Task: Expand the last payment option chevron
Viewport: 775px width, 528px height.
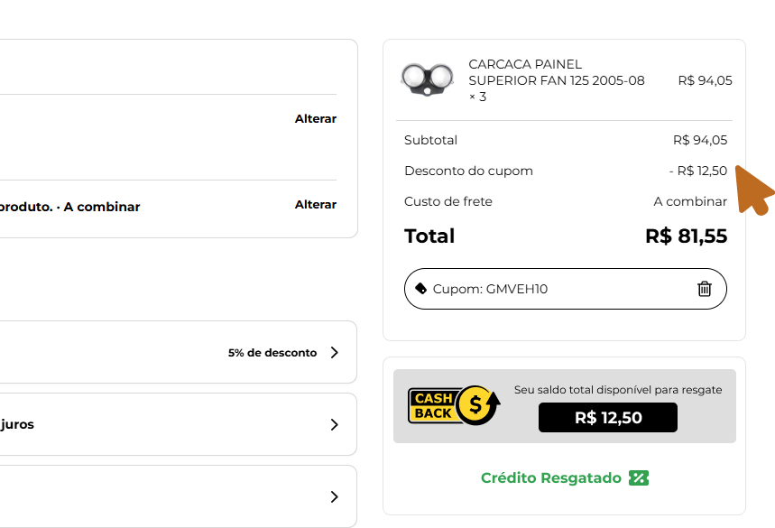Action: 334,496
